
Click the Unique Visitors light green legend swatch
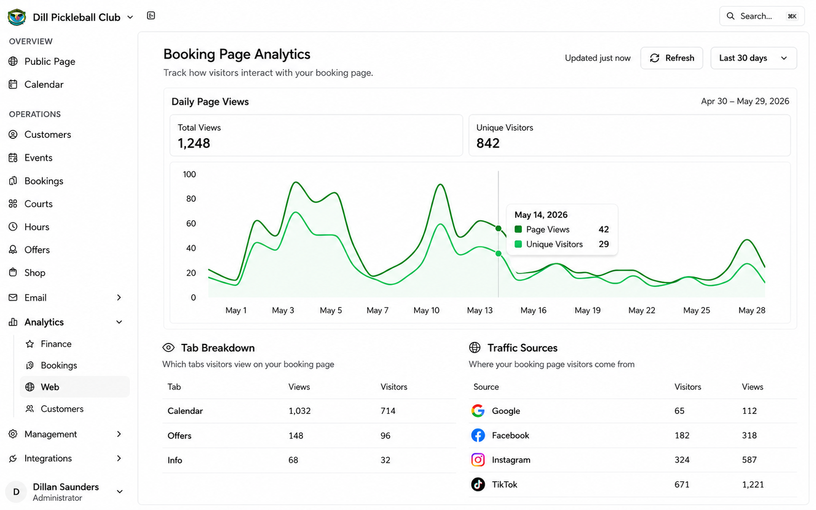pos(518,244)
